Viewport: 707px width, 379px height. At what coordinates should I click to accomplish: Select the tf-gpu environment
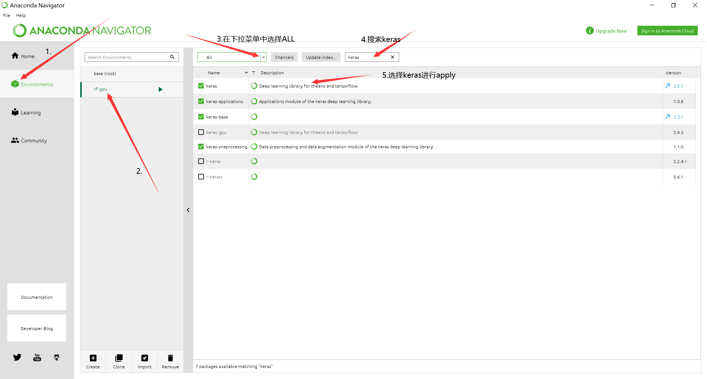132,89
